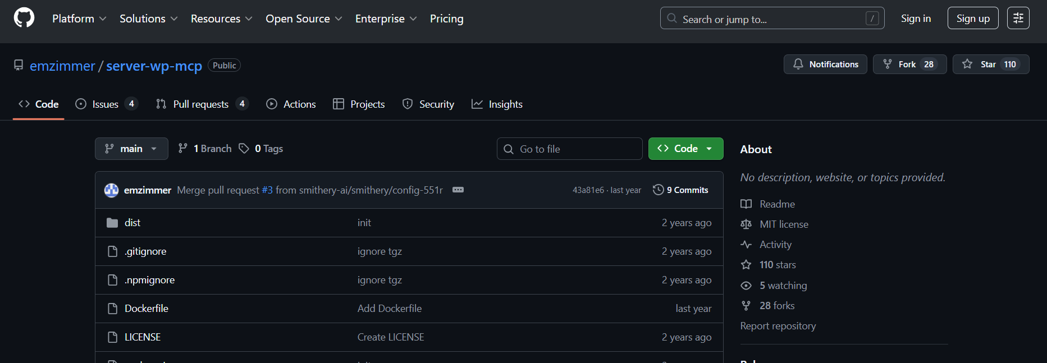
Task: Open commit hash 43a81e6
Action: [x=588, y=190]
